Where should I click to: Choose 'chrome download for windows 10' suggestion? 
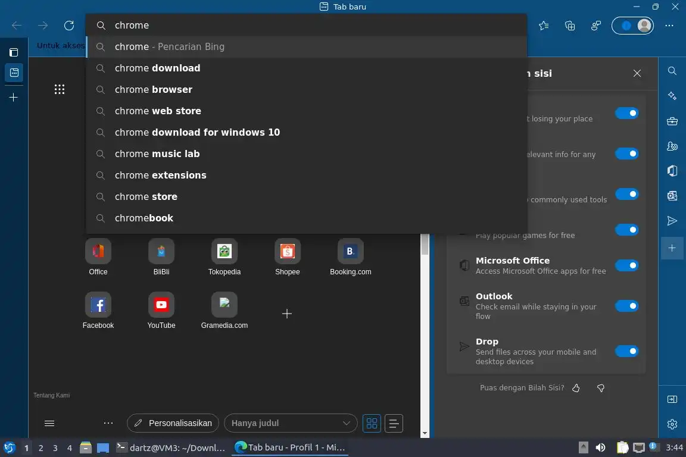tap(307, 133)
